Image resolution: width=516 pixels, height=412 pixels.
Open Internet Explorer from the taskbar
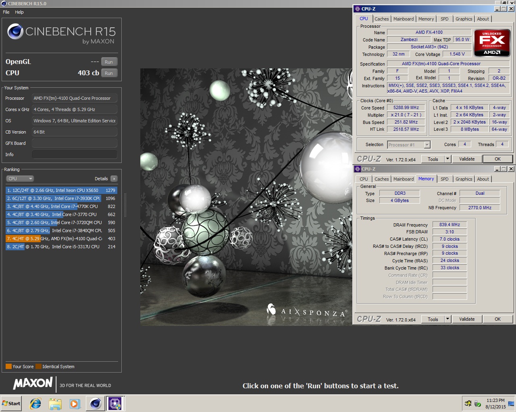pos(35,404)
